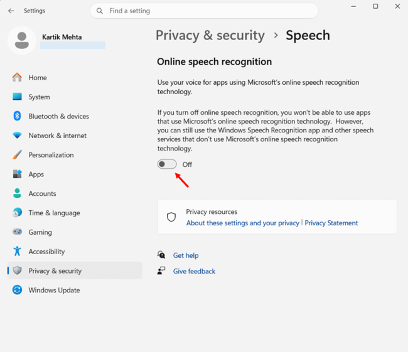Click the Accessibility figure icon

coord(17,251)
